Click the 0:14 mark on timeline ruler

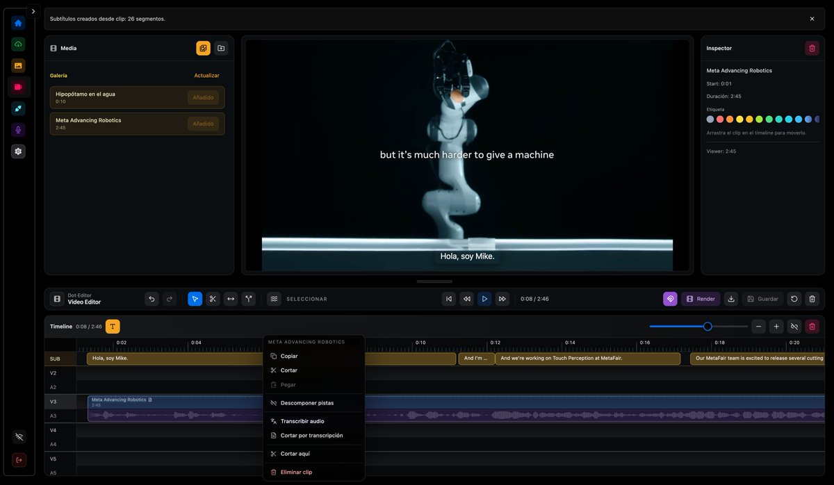coord(570,343)
